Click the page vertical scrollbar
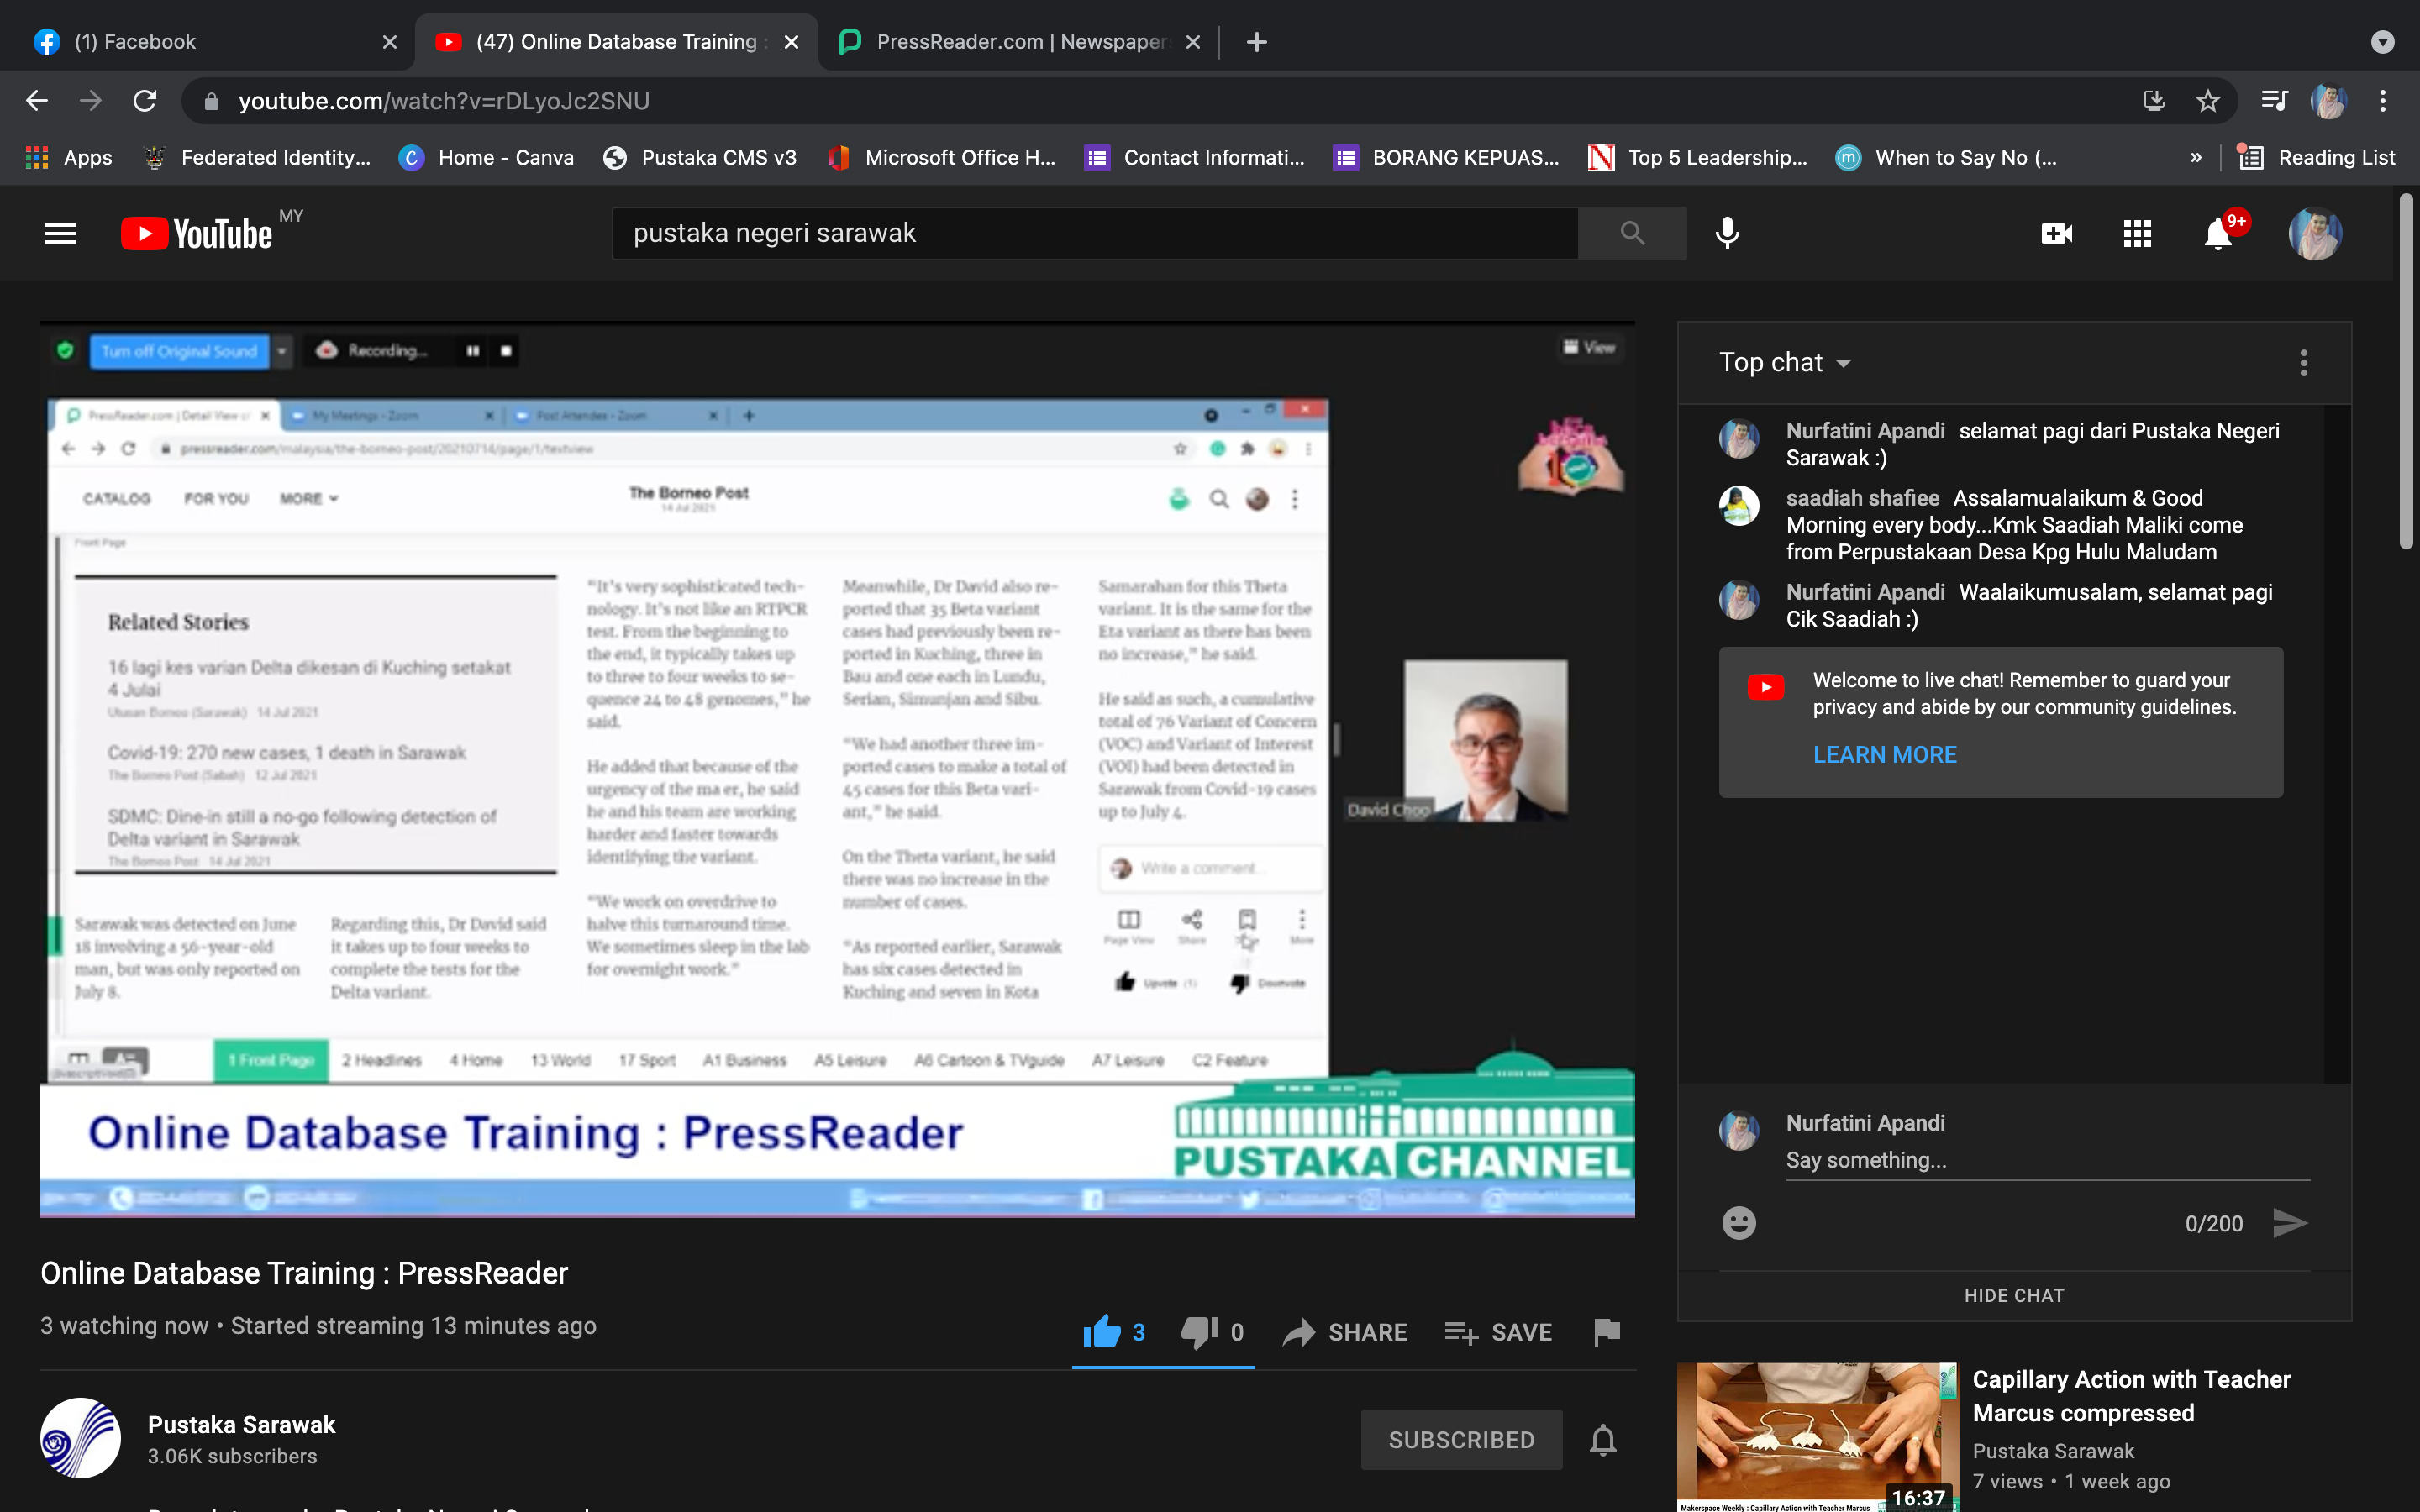This screenshot has width=2420, height=1512. click(x=2407, y=370)
